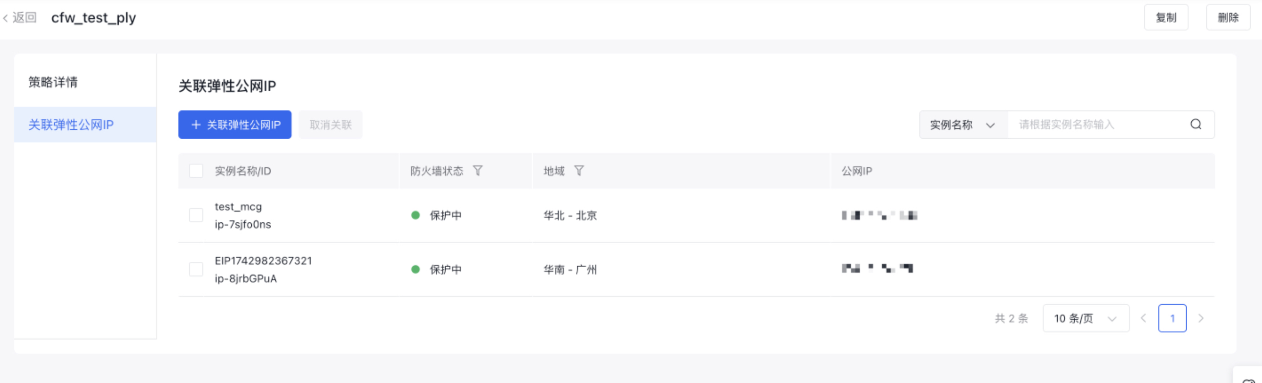Click the back arrow icon
The width and height of the screenshot is (1262, 383).
(x=5, y=18)
